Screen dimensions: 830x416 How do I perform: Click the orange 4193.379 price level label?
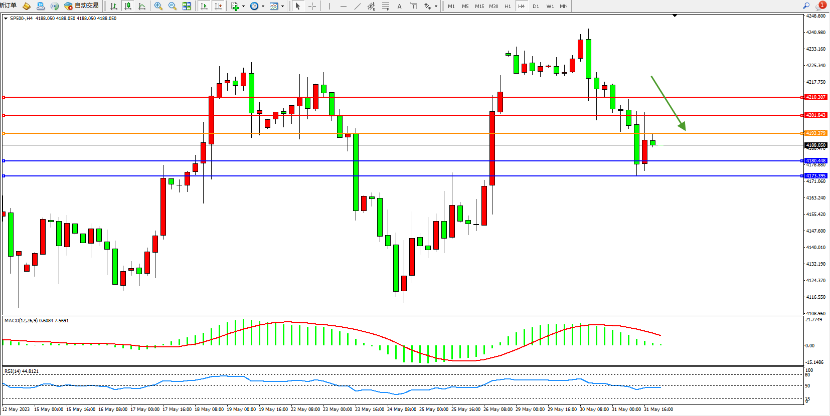815,133
